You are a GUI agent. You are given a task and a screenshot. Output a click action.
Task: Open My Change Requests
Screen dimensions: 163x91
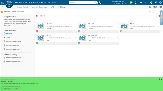13,41
